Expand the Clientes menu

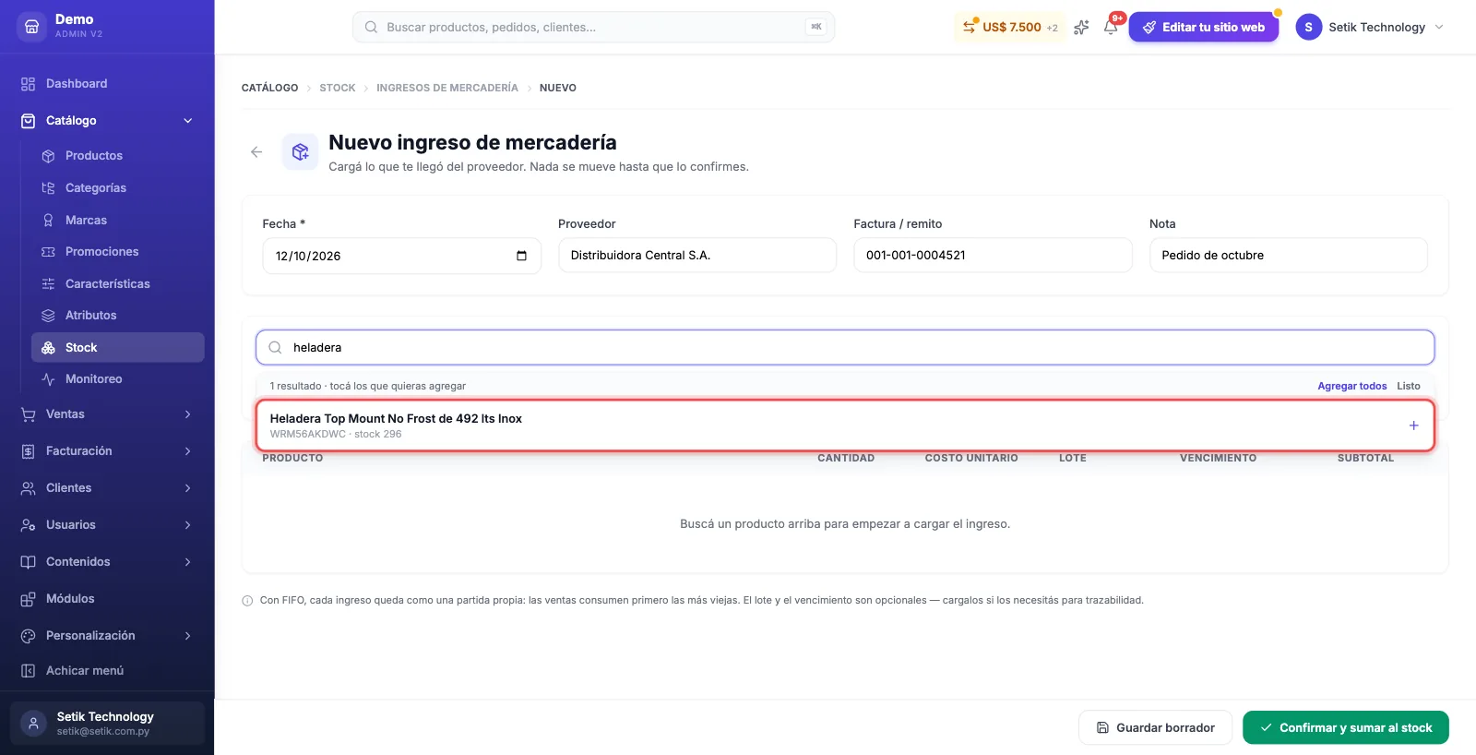click(107, 488)
